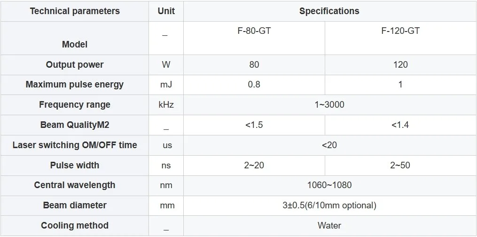Click the Water cooling method value
477x237 pixels.
(329, 225)
